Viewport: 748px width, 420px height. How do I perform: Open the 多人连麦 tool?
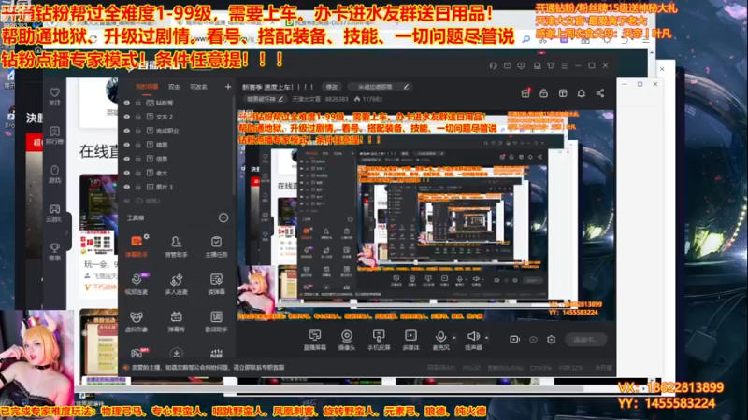[x=176, y=284]
